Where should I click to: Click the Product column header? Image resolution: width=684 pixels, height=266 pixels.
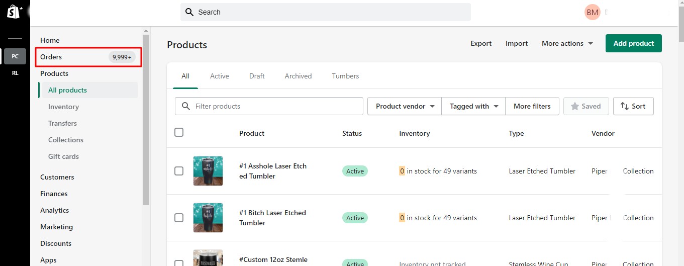coord(252,133)
